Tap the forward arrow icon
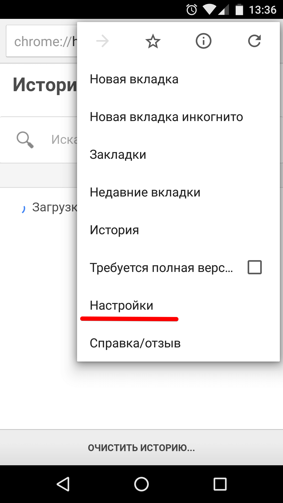 tap(102, 41)
